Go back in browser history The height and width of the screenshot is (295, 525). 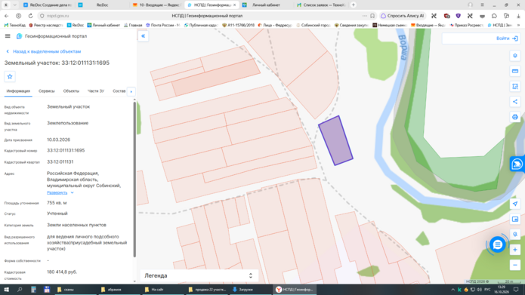pos(7,16)
